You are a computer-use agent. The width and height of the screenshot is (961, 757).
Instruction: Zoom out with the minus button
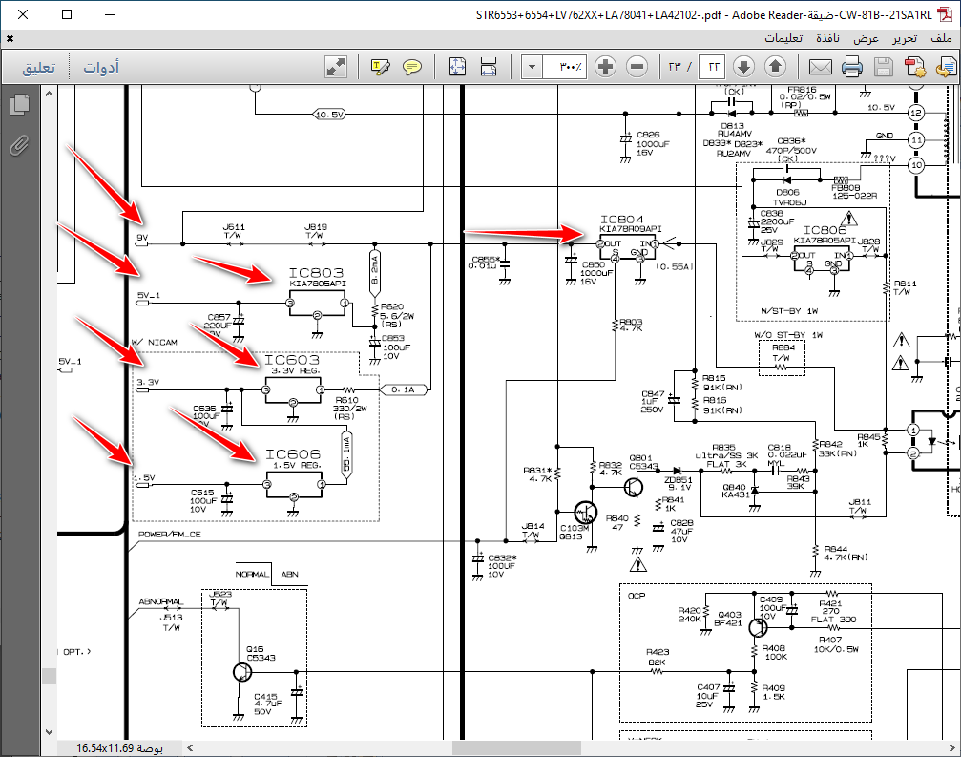tap(637, 66)
